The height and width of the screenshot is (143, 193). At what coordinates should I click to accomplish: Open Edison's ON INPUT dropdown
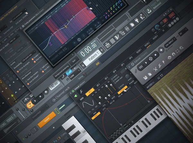[x=170, y=42]
